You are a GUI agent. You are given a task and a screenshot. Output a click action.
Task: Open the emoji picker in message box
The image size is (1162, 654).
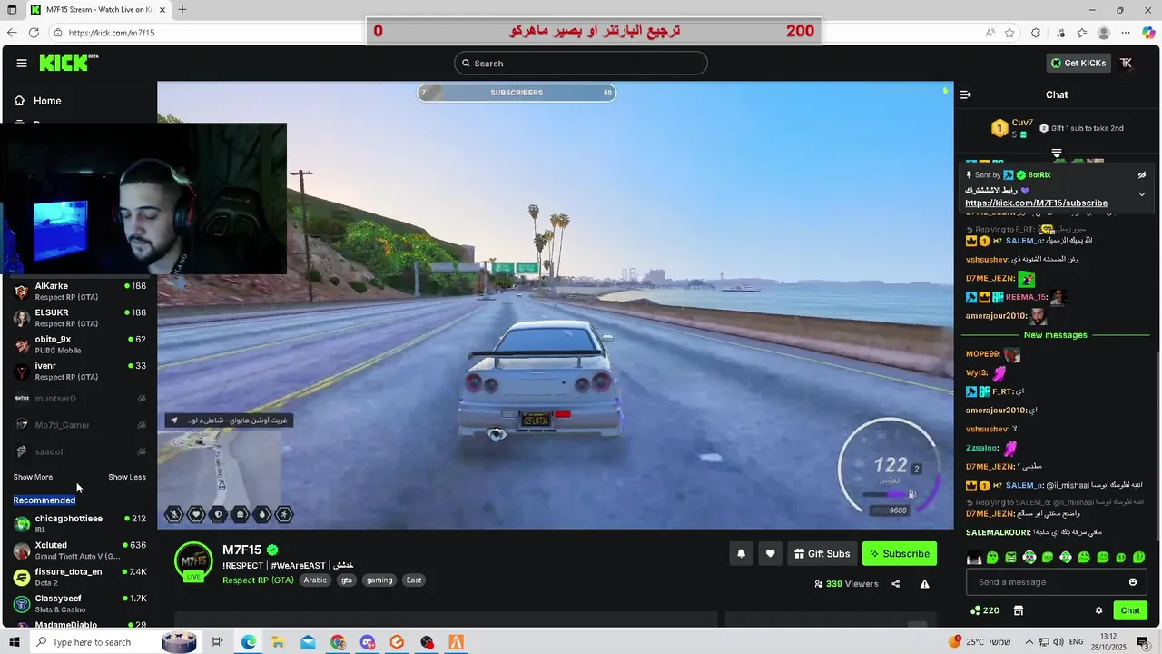1133,582
